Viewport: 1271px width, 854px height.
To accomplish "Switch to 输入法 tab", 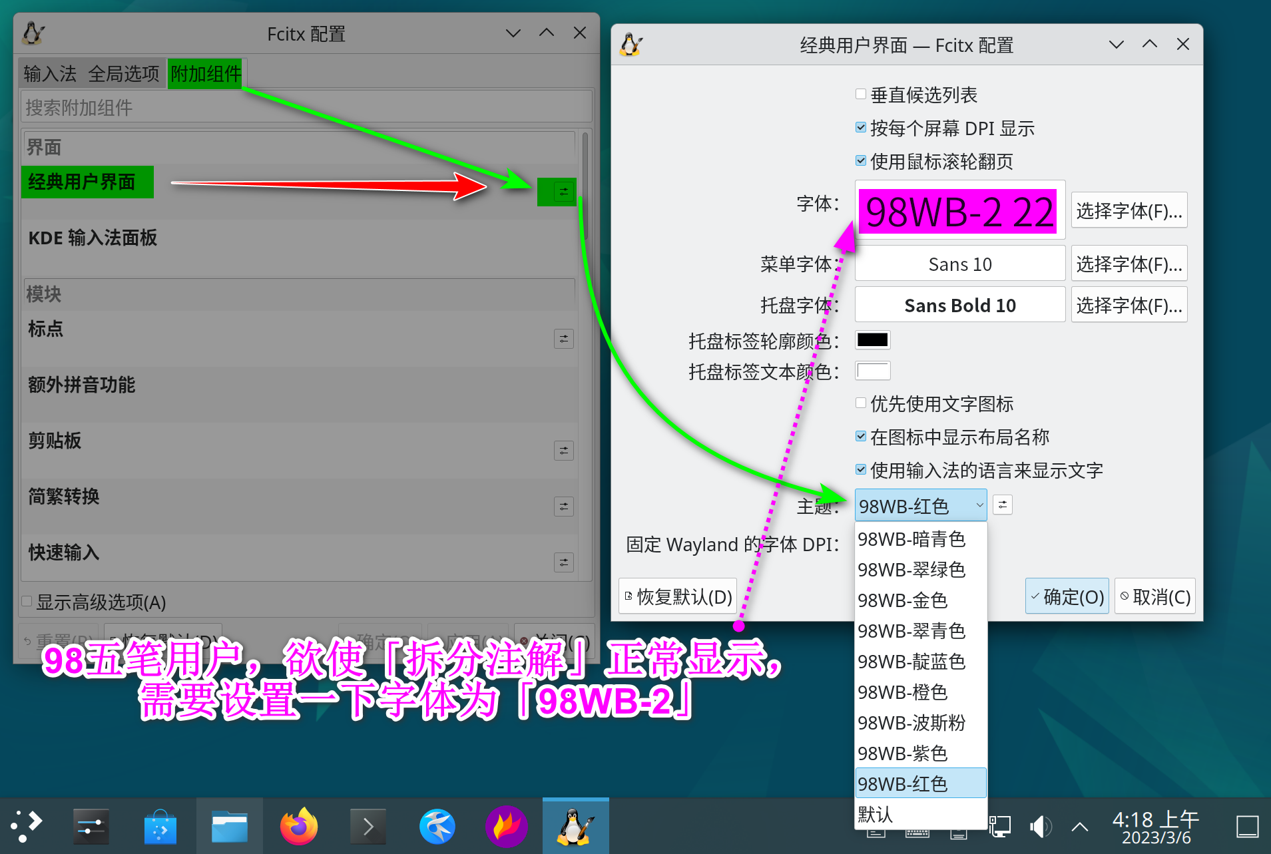I will tap(50, 73).
